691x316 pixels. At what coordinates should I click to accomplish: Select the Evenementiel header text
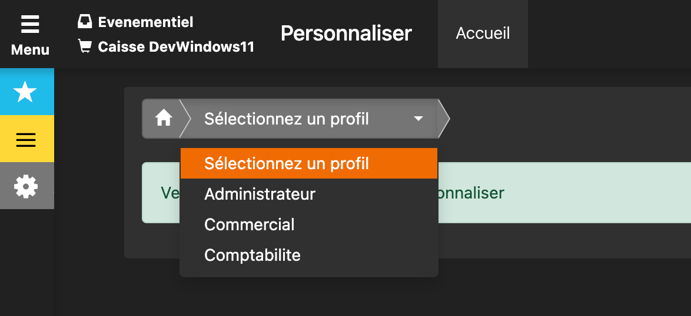[145, 22]
